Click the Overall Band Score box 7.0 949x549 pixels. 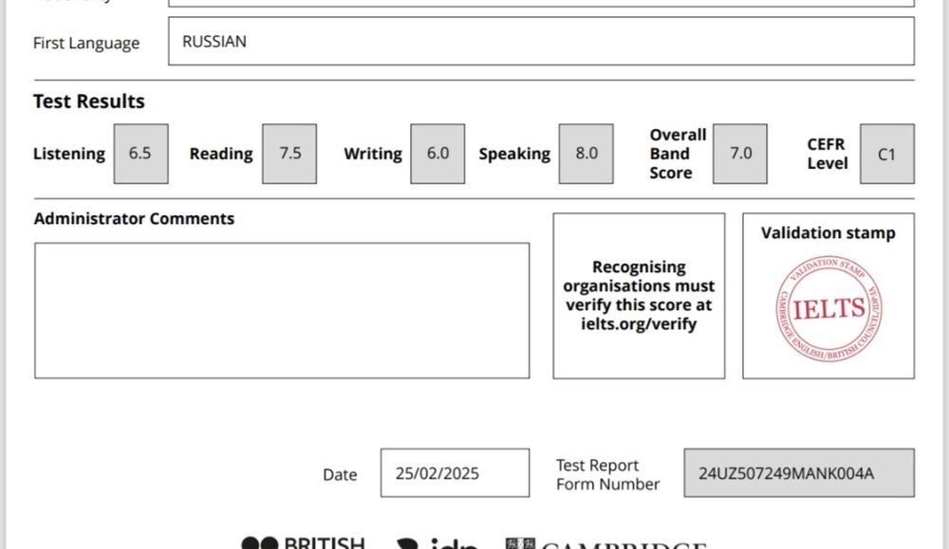pos(740,154)
